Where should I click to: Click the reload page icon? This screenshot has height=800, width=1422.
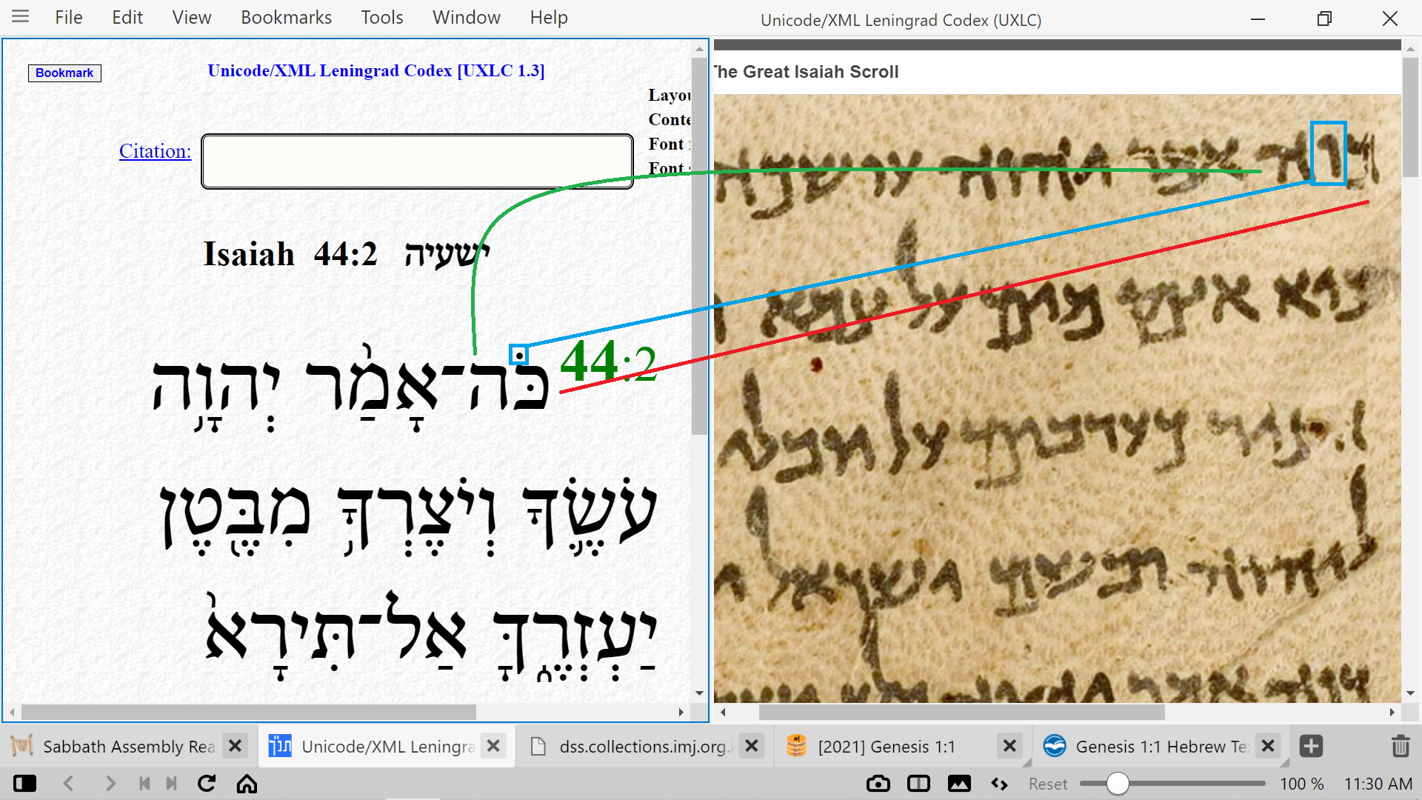207,784
